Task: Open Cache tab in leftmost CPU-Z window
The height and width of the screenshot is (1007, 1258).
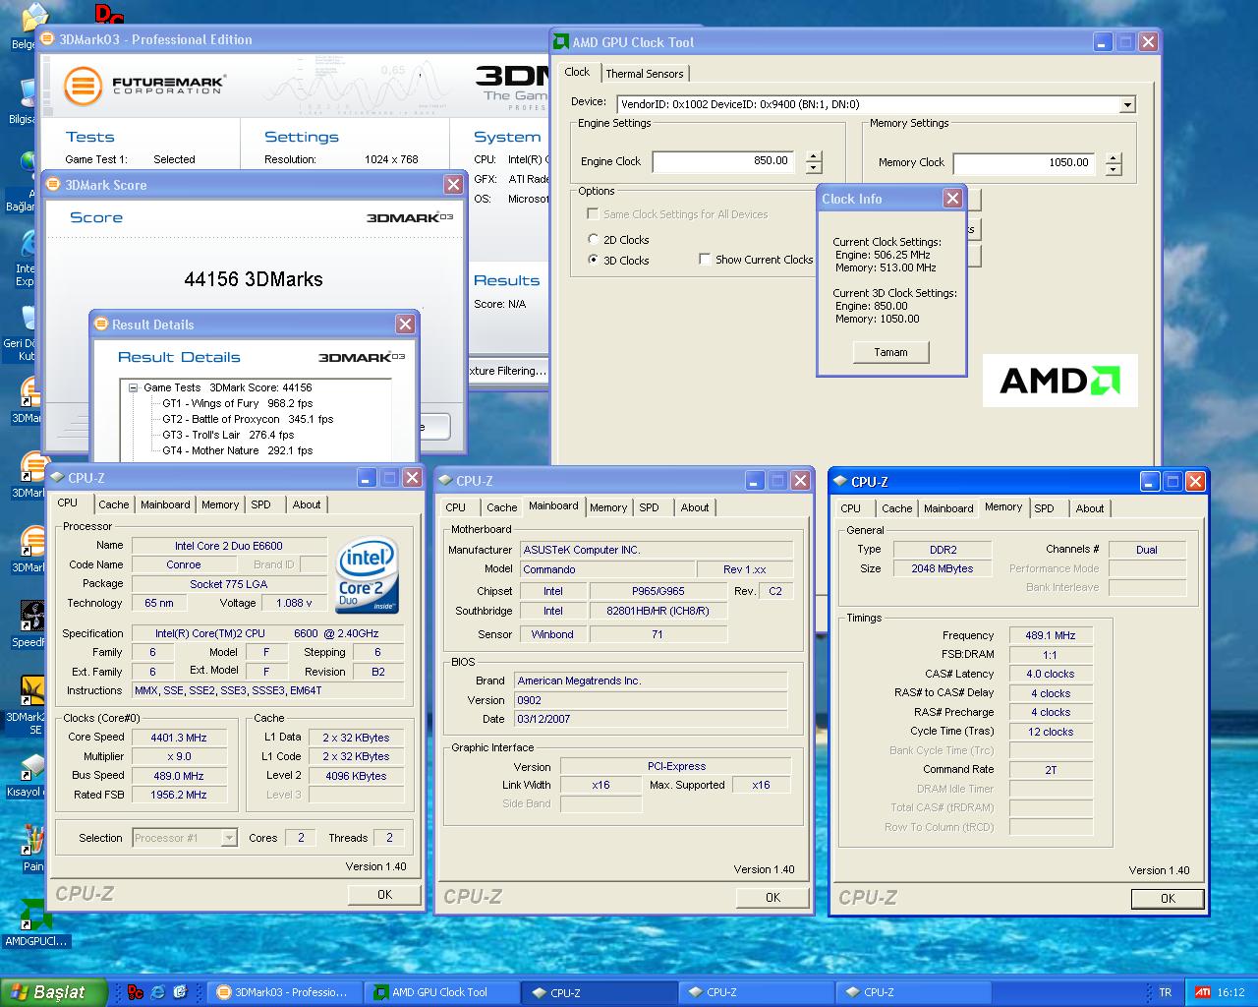Action: pos(113,504)
